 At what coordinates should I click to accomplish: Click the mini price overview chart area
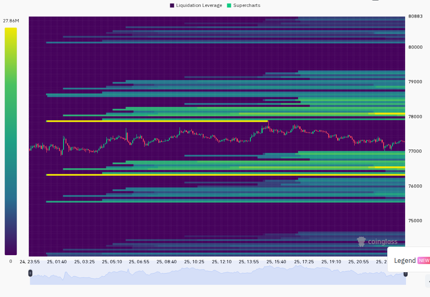click(218, 275)
